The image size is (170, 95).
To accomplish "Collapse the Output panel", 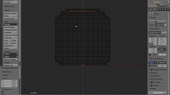I will pyautogui.click(x=150, y=89).
